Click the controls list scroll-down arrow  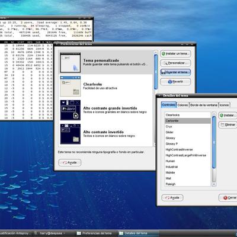214,184
